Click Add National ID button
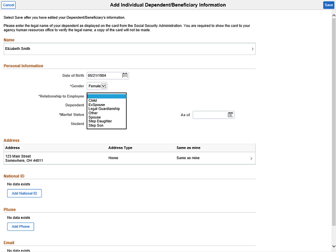336x252 pixels. (x=24, y=193)
